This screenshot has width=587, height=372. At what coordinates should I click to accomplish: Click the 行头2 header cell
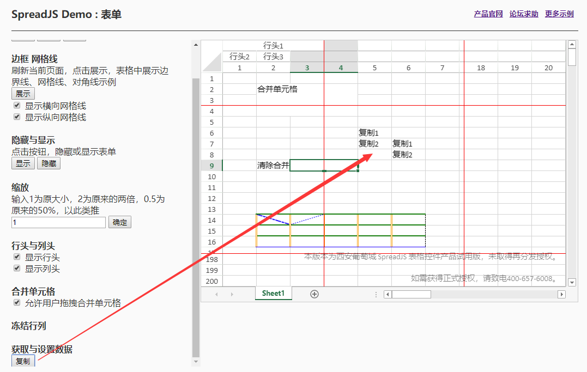[x=240, y=57]
